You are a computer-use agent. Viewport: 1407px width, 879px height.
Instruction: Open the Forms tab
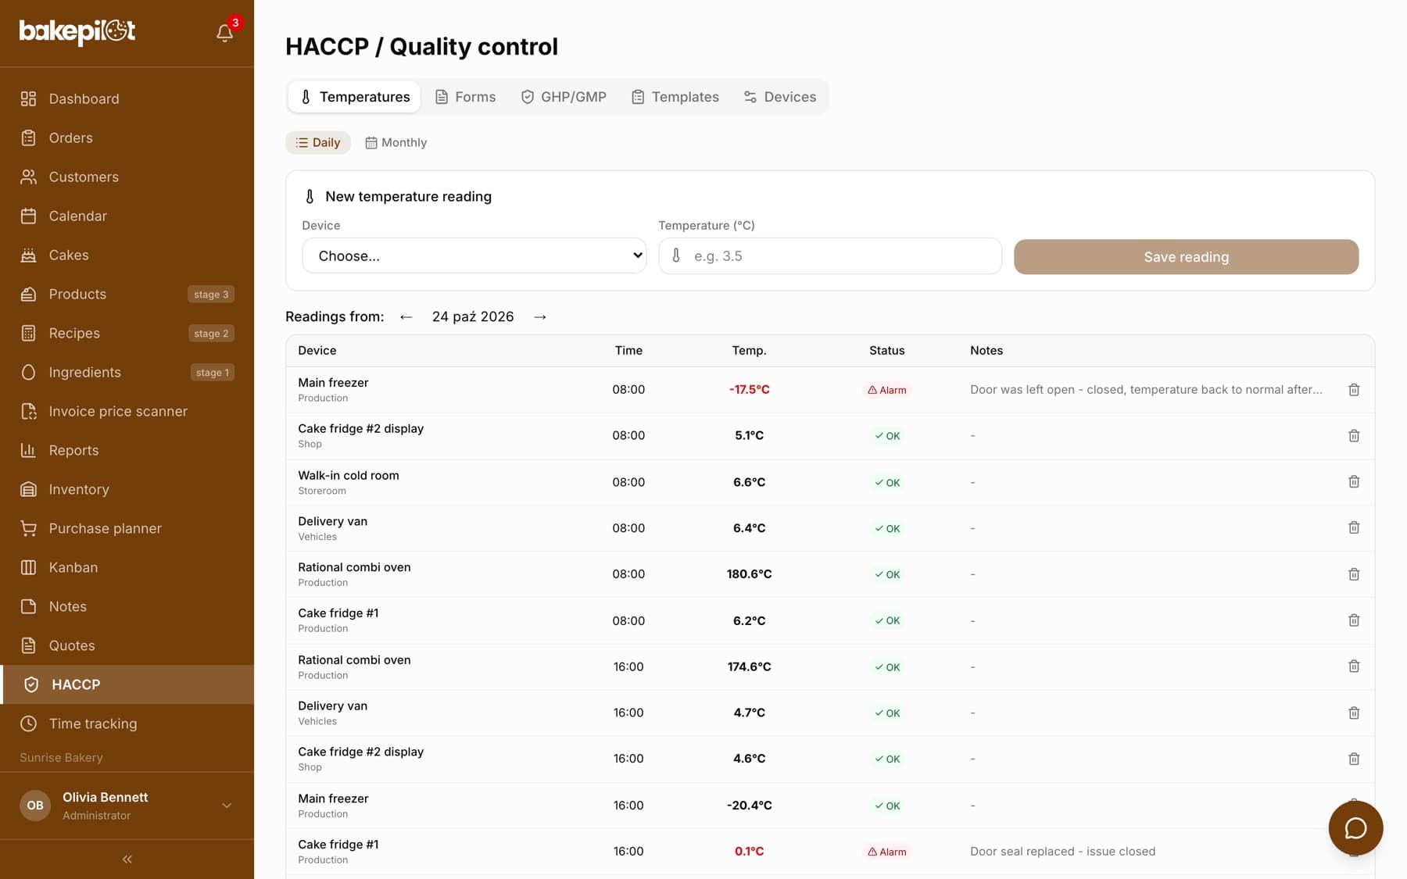click(465, 97)
